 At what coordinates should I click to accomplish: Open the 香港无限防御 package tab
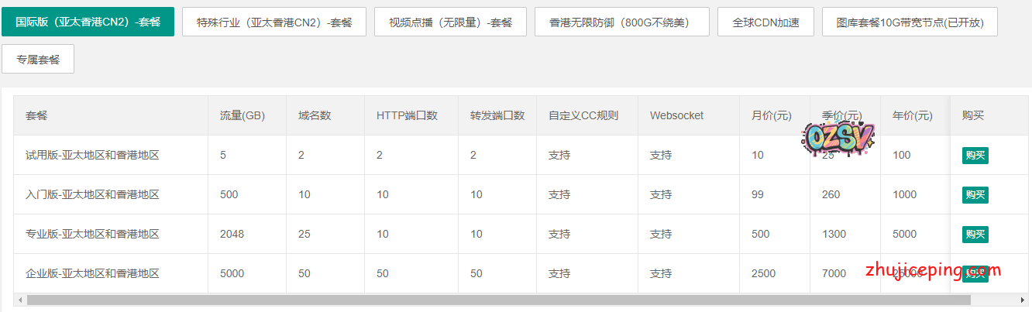coord(622,22)
